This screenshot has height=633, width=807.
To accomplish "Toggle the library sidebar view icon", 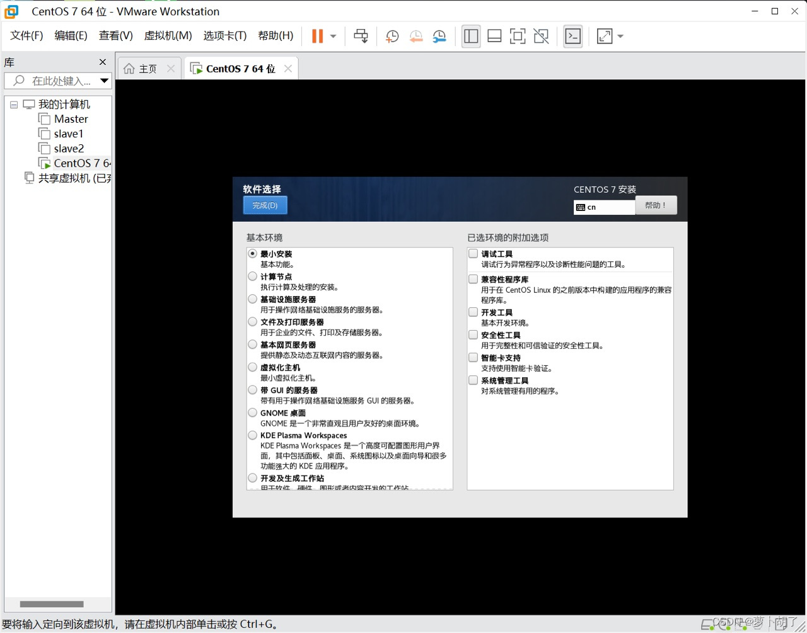I will click(x=471, y=36).
